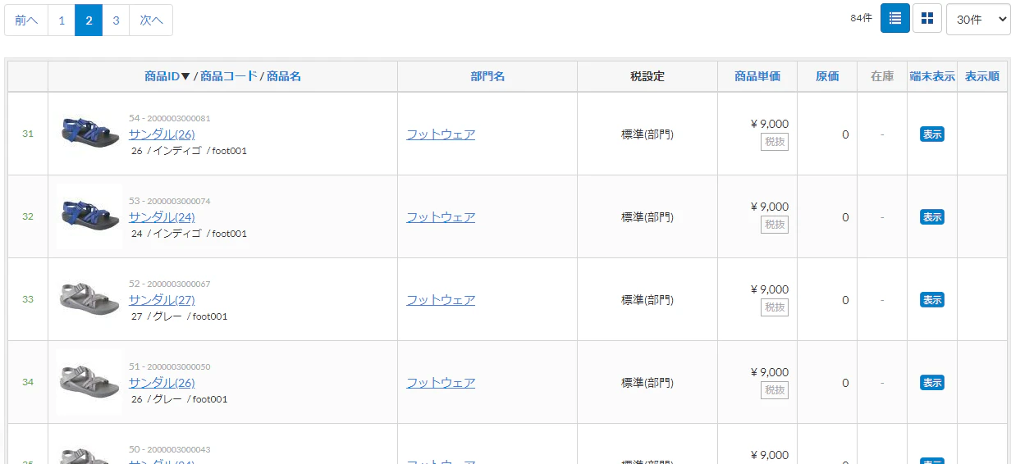
Task: Click 税抜 tag in row 31
Action: [775, 142]
